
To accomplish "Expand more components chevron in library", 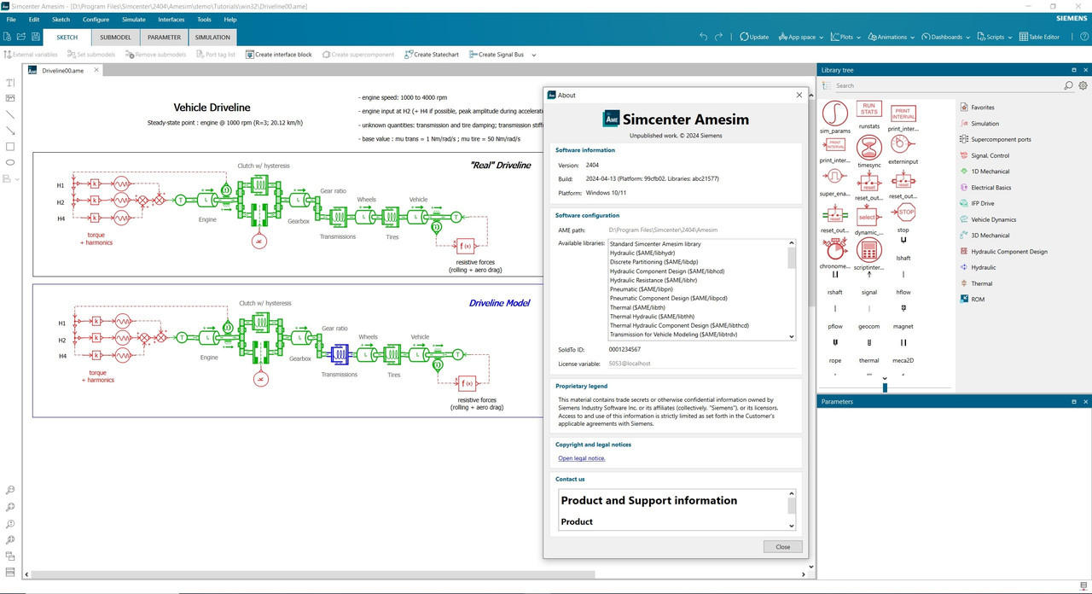I will pyautogui.click(x=885, y=378).
